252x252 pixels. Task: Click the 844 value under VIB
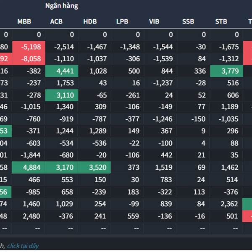tap(167, 71)
